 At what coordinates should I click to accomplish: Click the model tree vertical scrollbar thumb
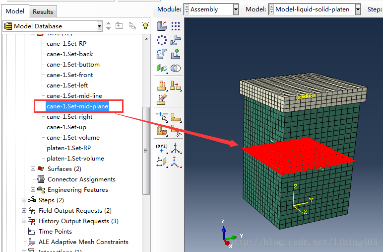(146, 151)
